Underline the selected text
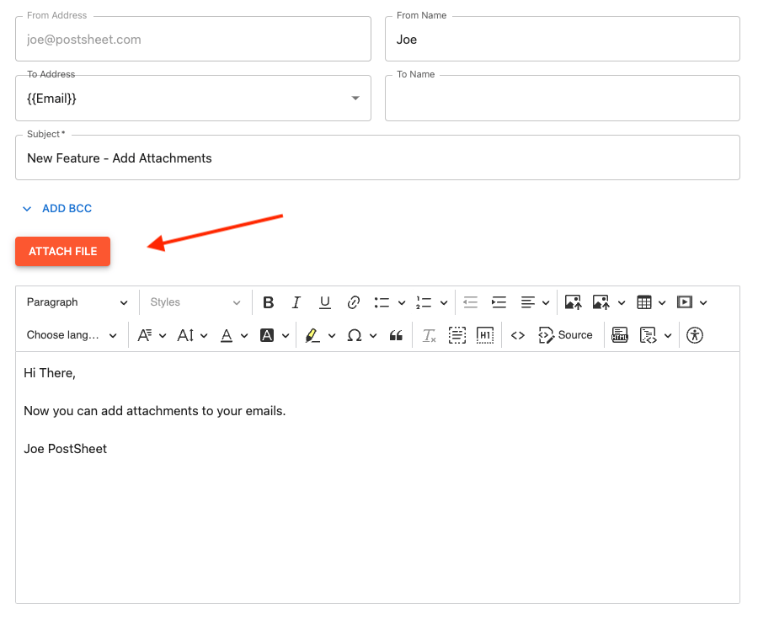 pos(324,301)
